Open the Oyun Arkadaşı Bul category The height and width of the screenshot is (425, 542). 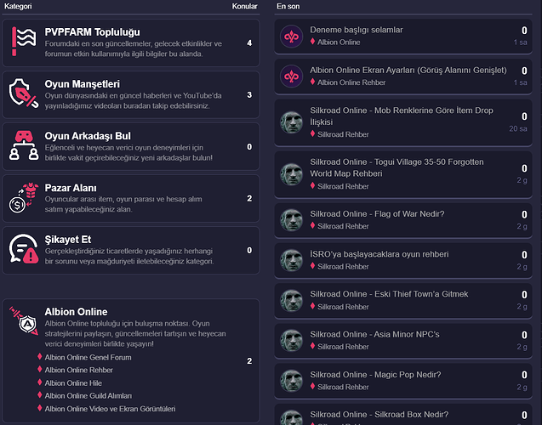(88, 136)
